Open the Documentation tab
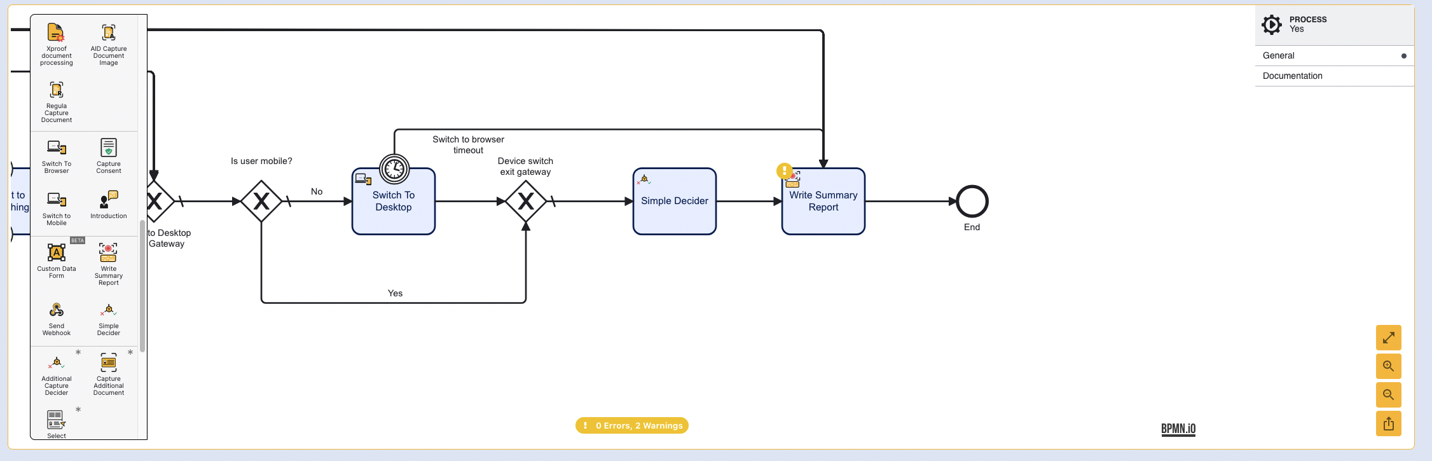 click(1335, 76)
